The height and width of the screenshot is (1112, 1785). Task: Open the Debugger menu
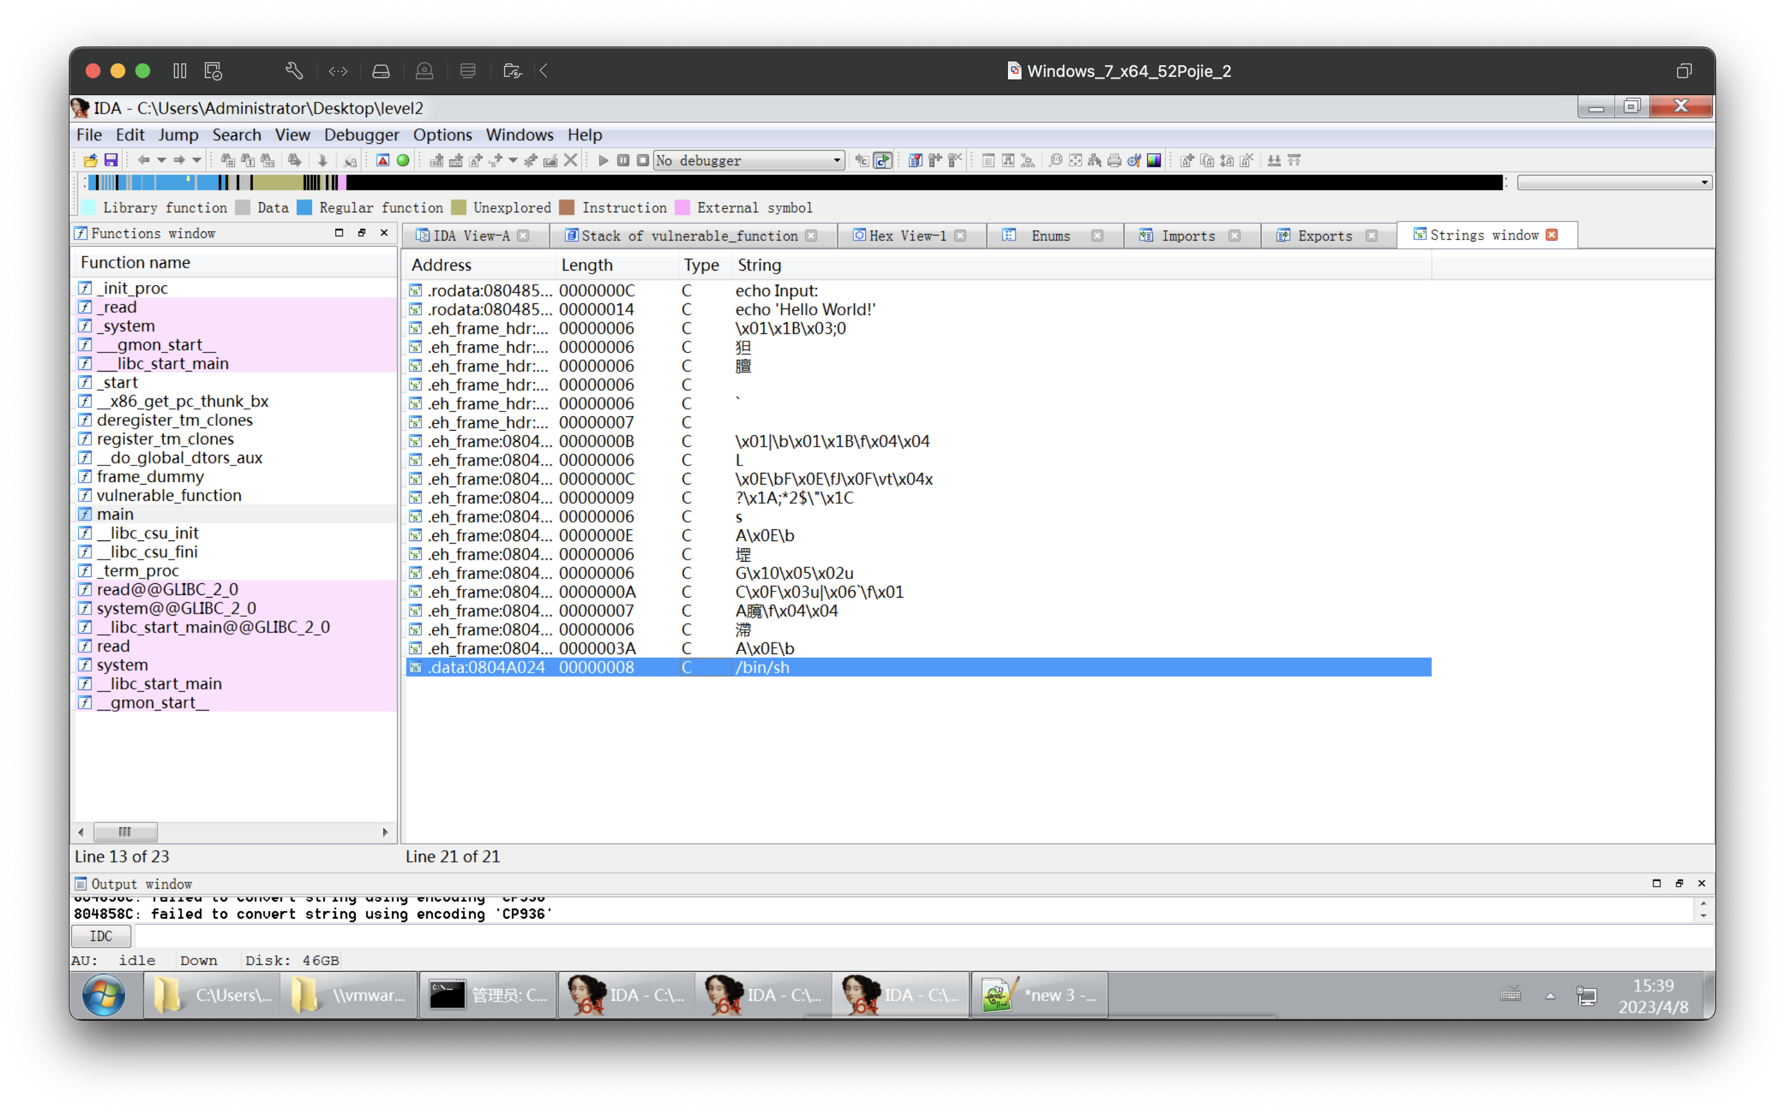pyautogui.click(x=361, y=135)
